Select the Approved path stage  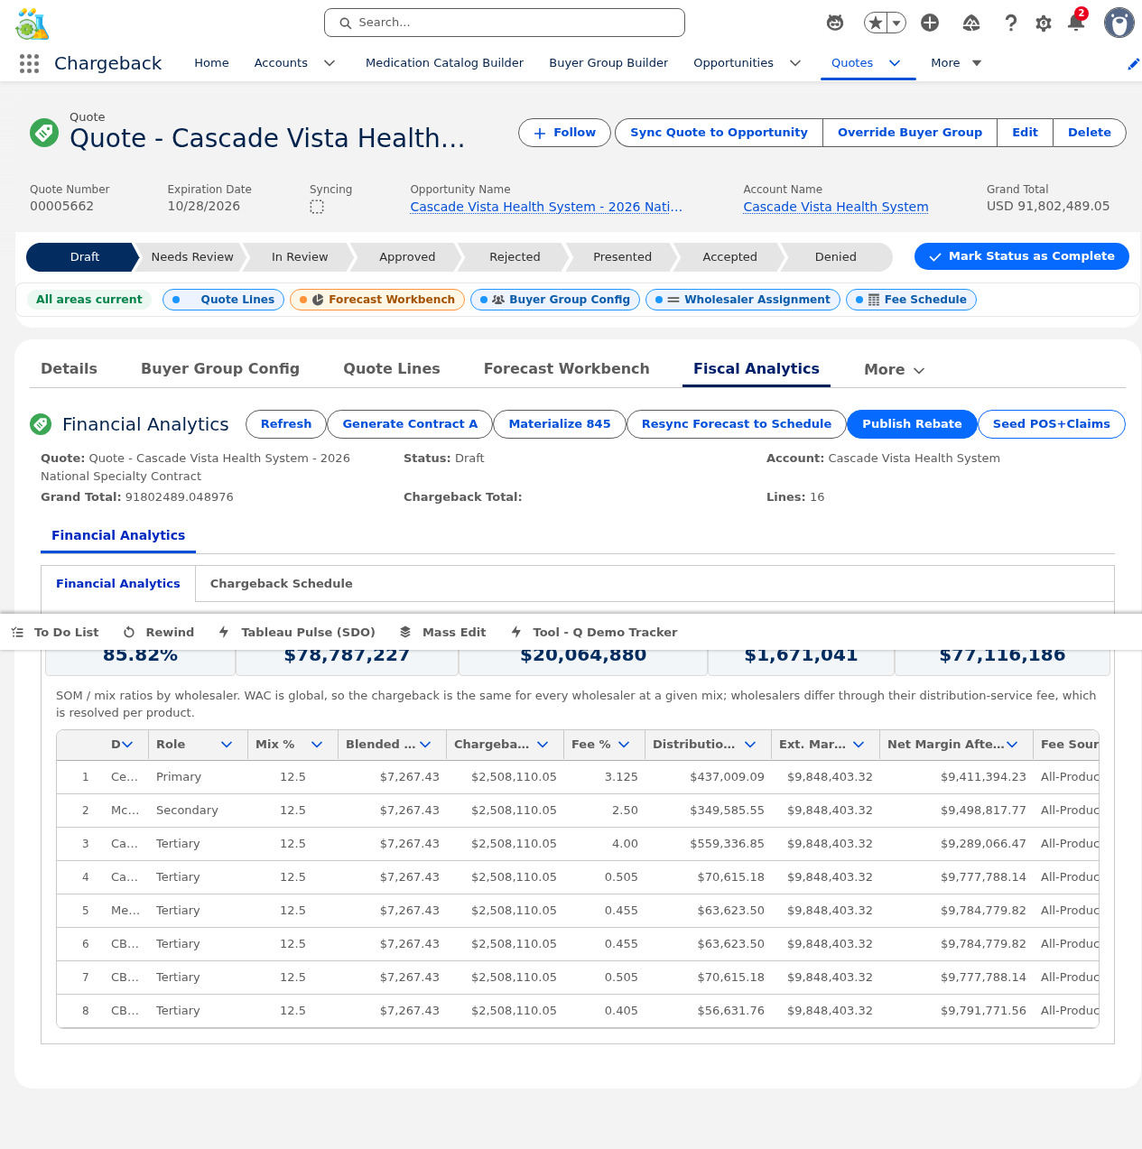tap(407, 257)
